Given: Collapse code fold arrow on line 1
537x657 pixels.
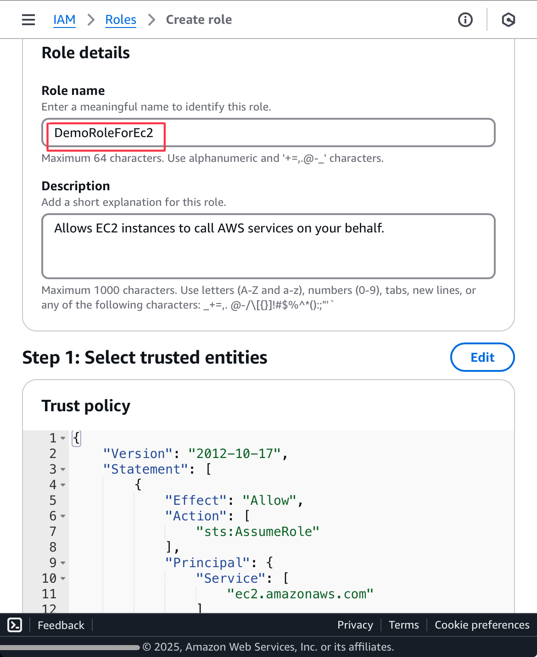Looking at the screenshot, I should point(63,438).
